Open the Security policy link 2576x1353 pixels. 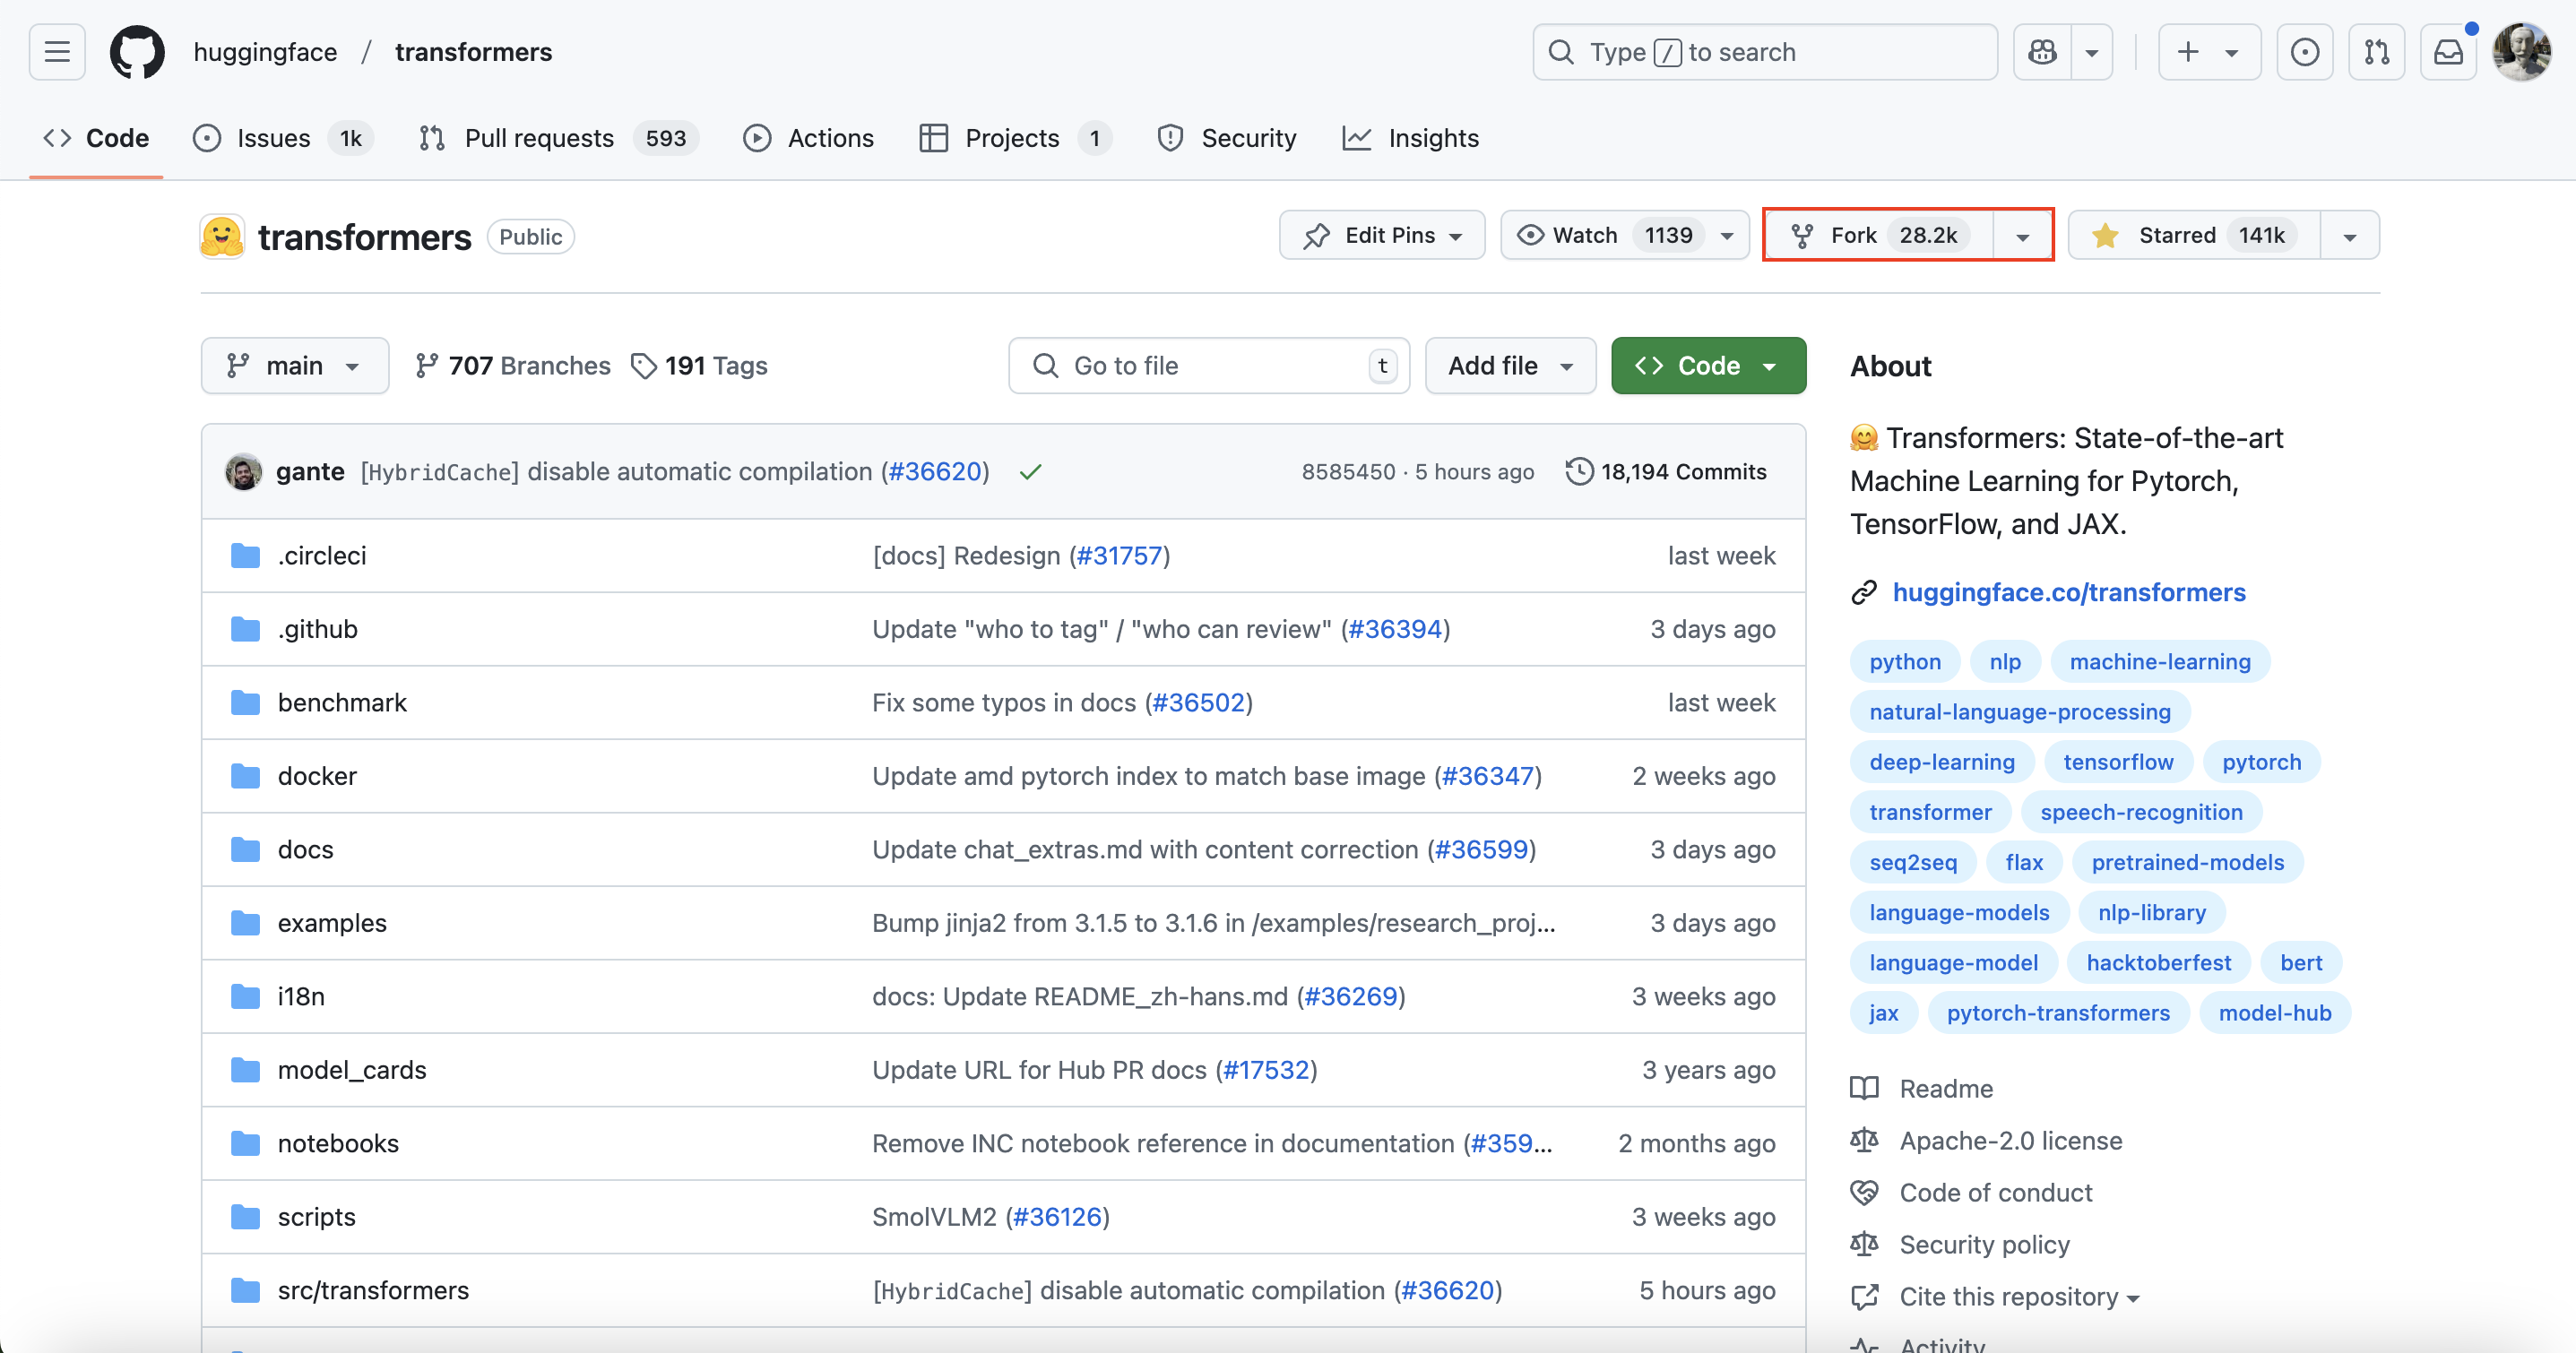(1984, 1245)
